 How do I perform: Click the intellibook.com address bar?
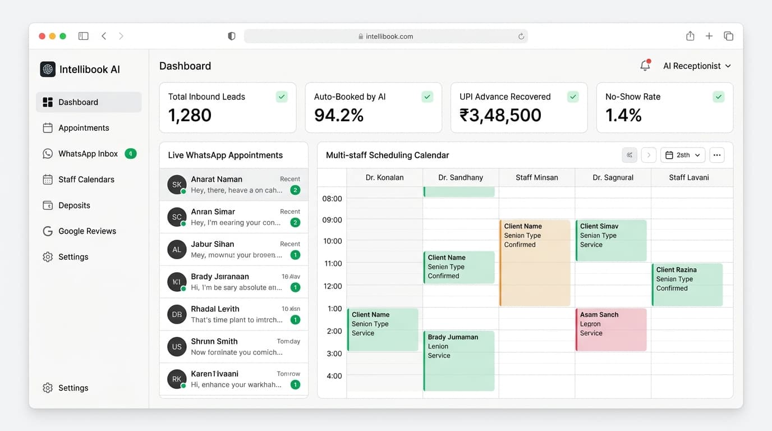[386, 36]
